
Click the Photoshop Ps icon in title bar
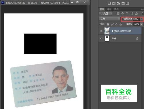[3, 3]
